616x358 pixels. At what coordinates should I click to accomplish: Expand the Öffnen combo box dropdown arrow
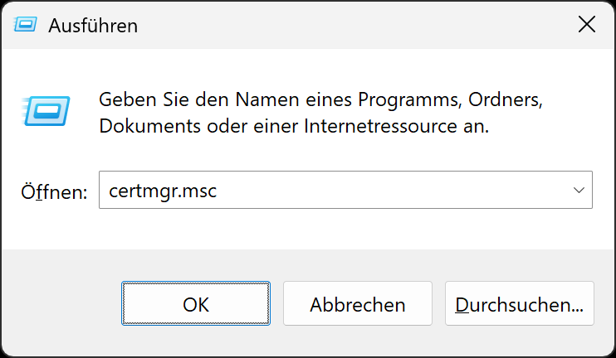(x=579, y=191)
